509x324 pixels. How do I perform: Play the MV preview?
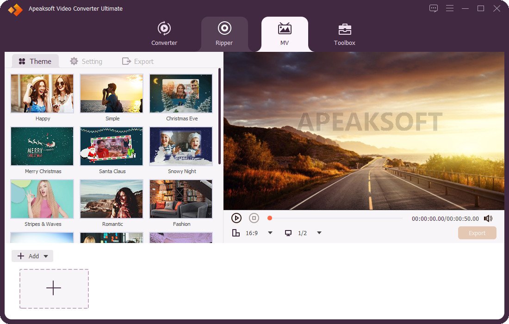point(236,218)
